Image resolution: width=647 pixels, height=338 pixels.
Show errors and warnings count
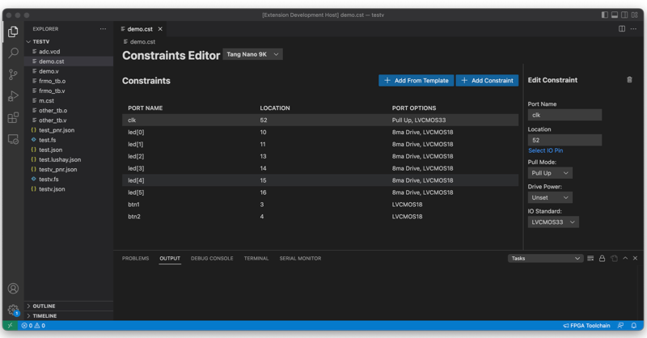(33, 326)
